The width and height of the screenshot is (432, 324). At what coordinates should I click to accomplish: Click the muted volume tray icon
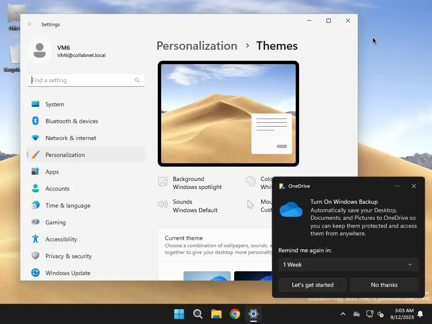point(381,314)
